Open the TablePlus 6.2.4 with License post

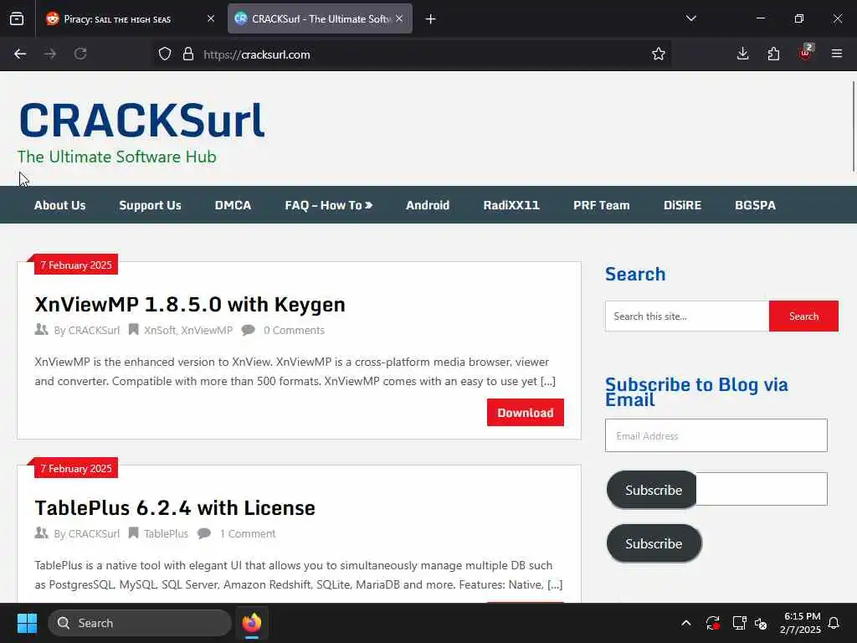click(x=175, y=508)
